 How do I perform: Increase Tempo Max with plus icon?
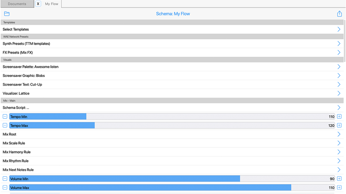[339, 126]
